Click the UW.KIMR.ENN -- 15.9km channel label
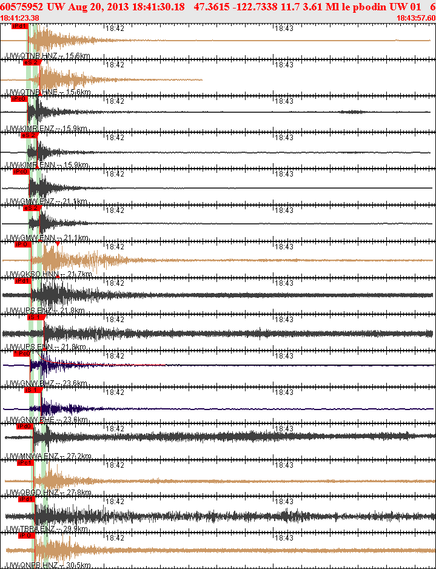Viewport: 436px width, 569px height. point(47,165)
